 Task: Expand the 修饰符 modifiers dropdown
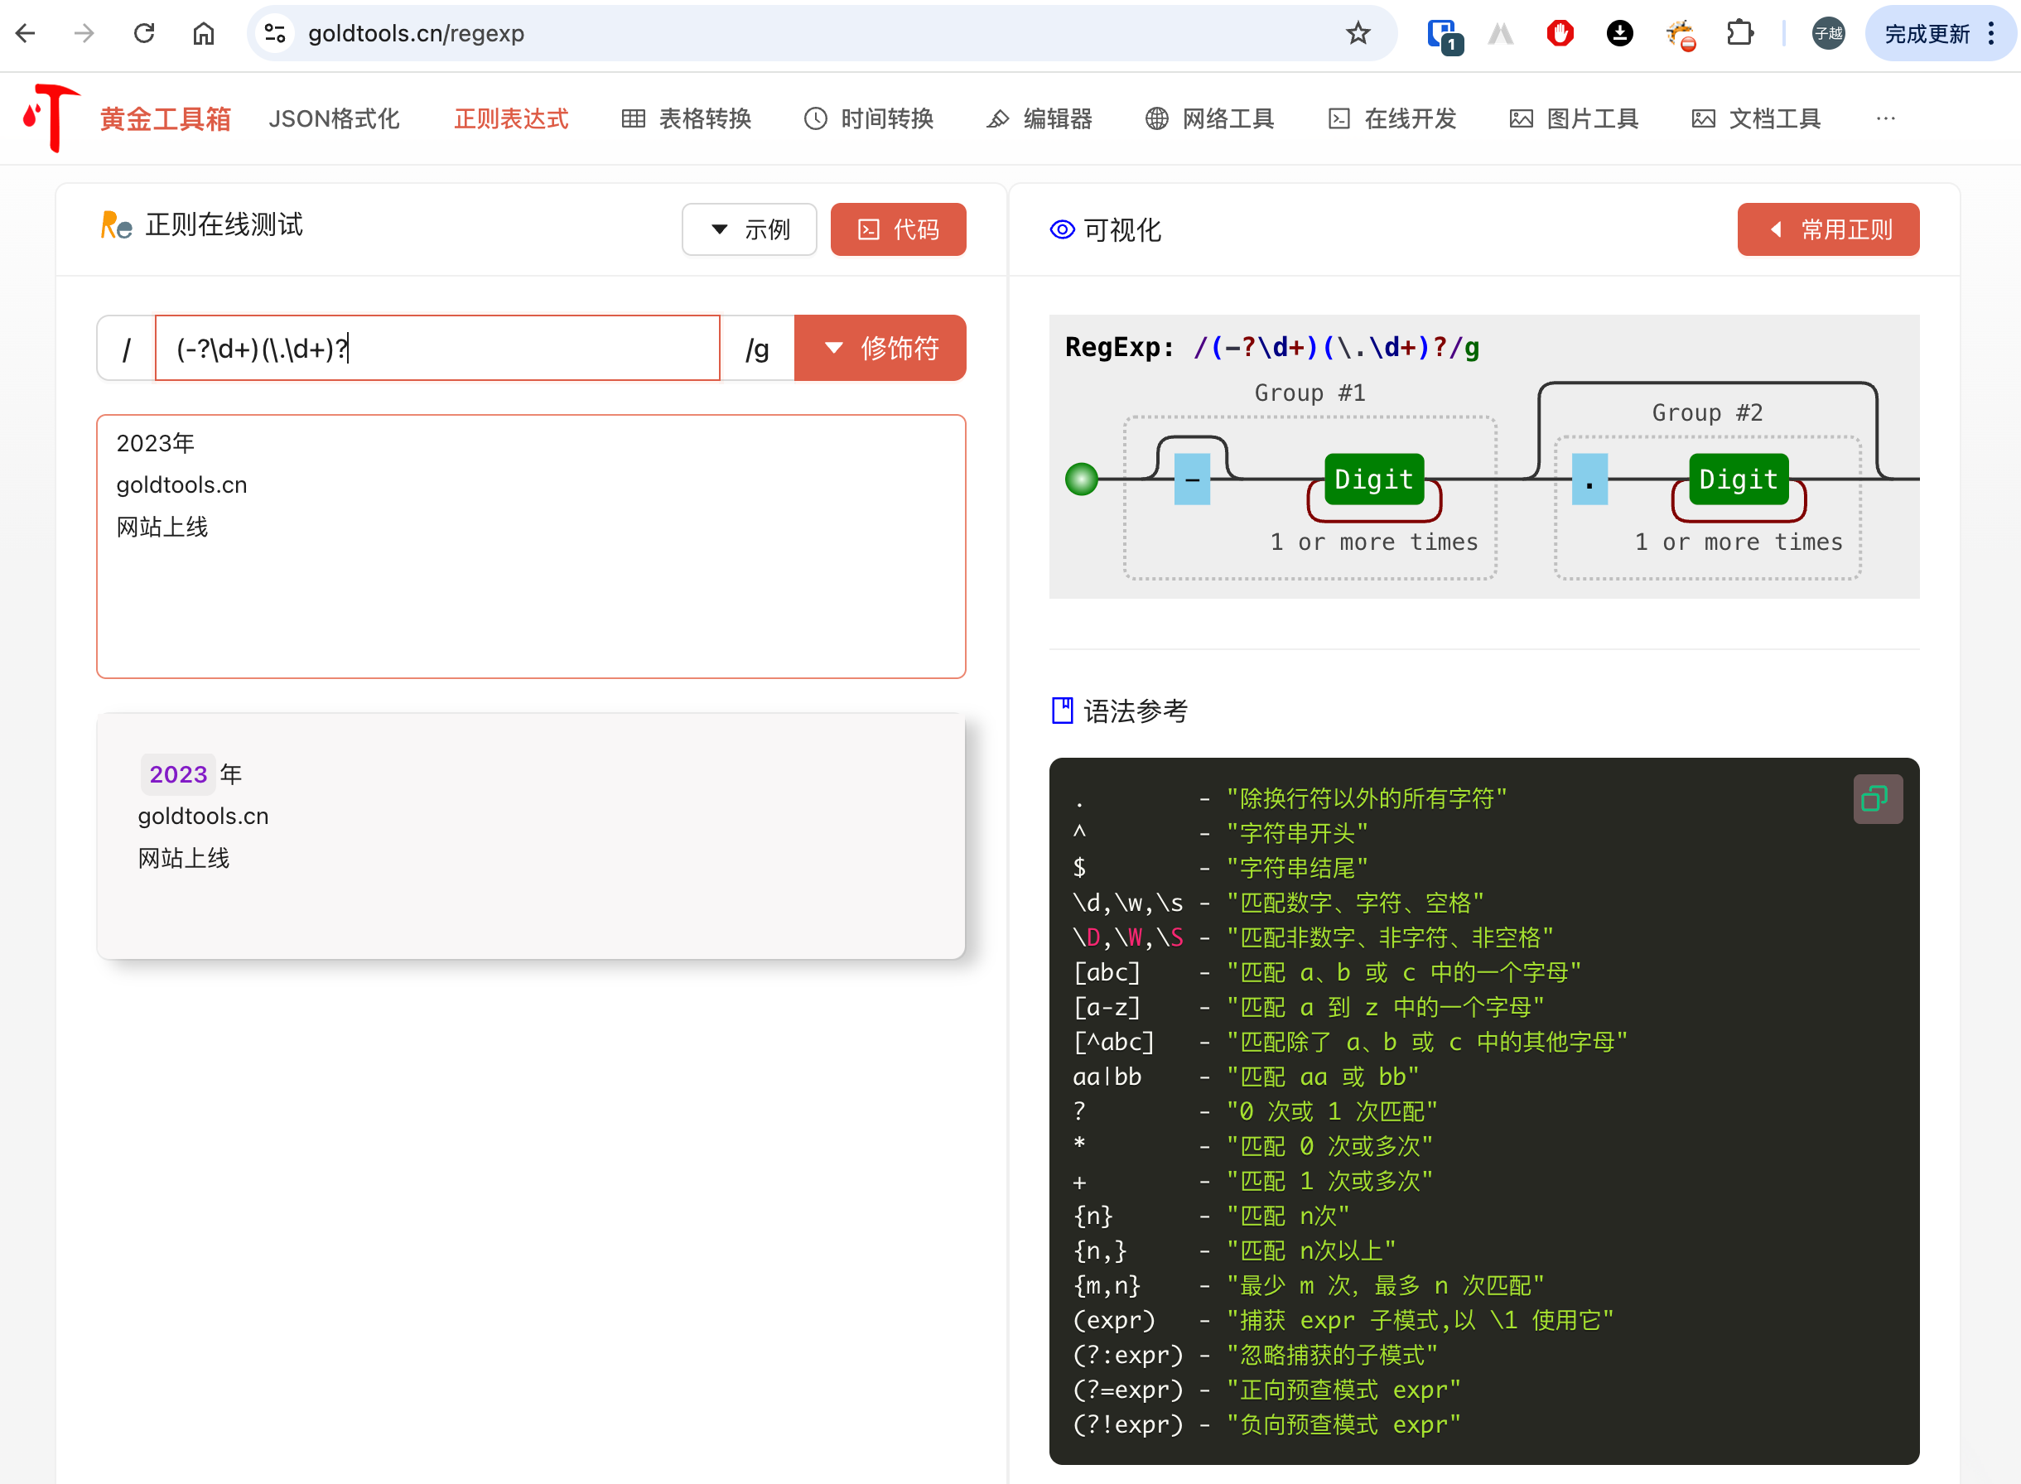[x=880, y=348]
